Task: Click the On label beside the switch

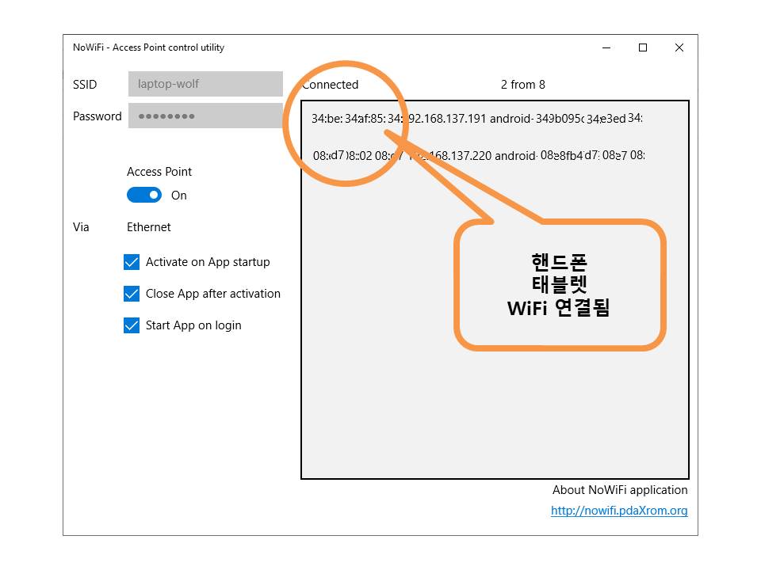Action: pos(179,196)
